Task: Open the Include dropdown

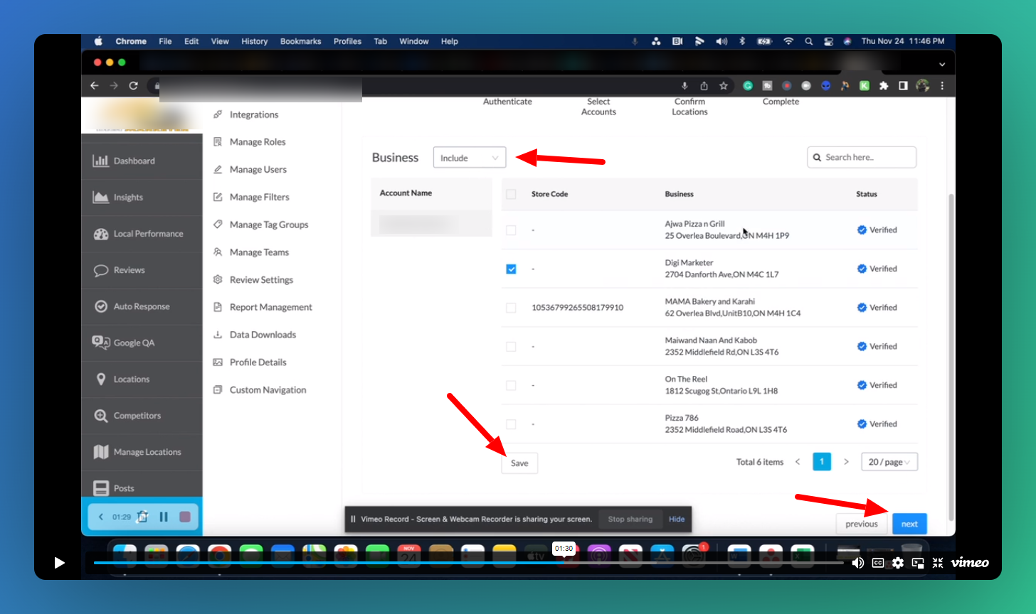Action: tap(469, 158)
